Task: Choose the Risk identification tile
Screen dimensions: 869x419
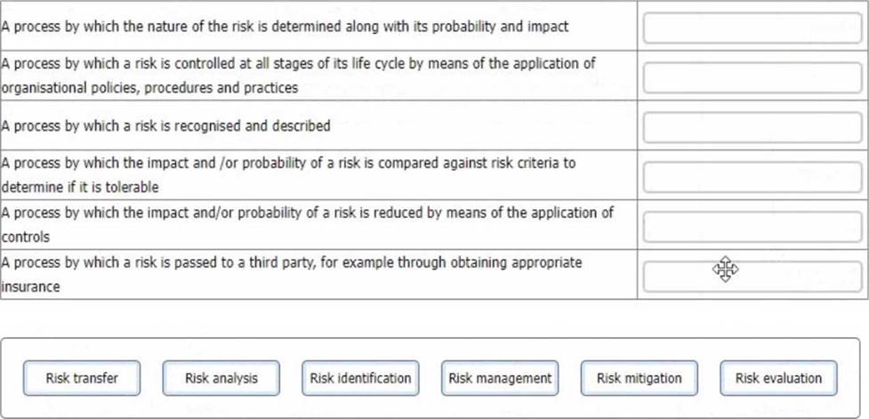Action: [360, 378]
